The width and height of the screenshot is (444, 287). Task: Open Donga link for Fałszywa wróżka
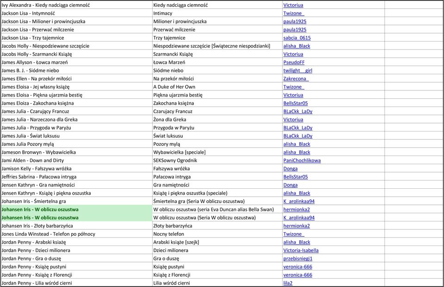pyautogui.click(x=290, y=169)
